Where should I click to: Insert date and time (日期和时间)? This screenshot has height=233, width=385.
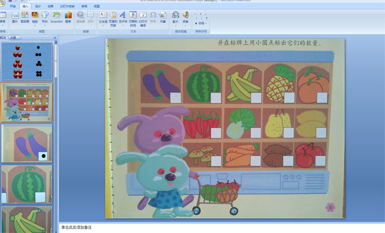[133, 19]
